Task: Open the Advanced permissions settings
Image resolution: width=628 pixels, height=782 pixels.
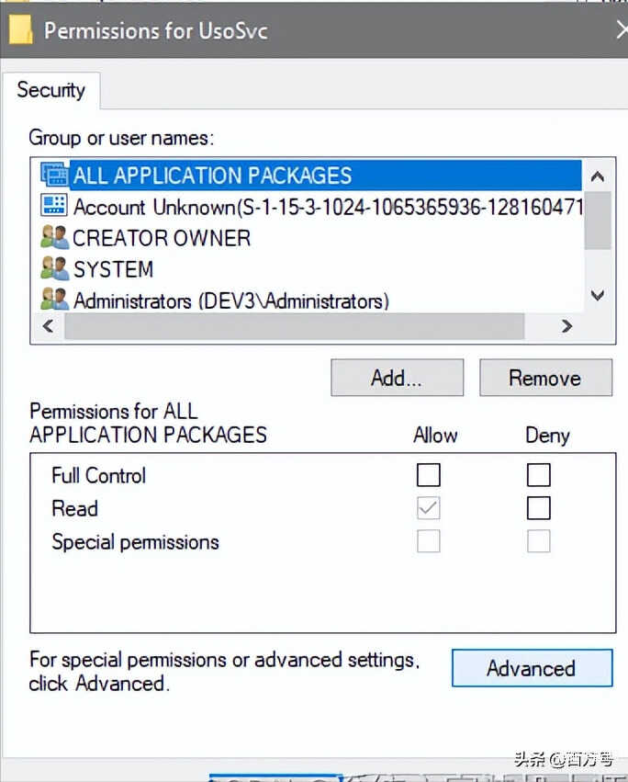Action: coord(531,668)
